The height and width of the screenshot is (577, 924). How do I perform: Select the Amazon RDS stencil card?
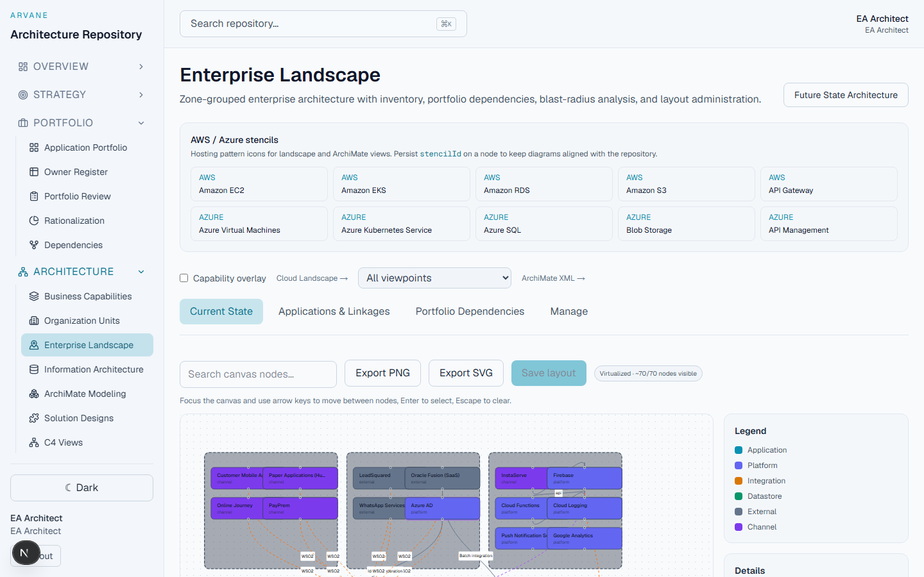(x=544, y=184)
